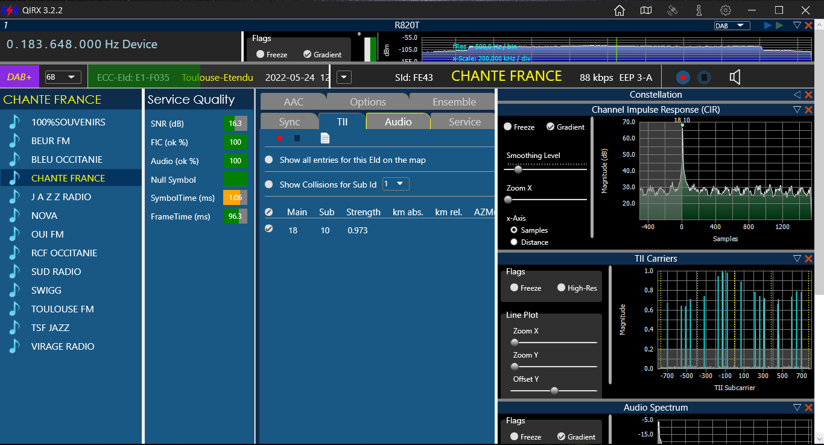Open the Sub Id collisions dropdown

click(x=396, y=184)
